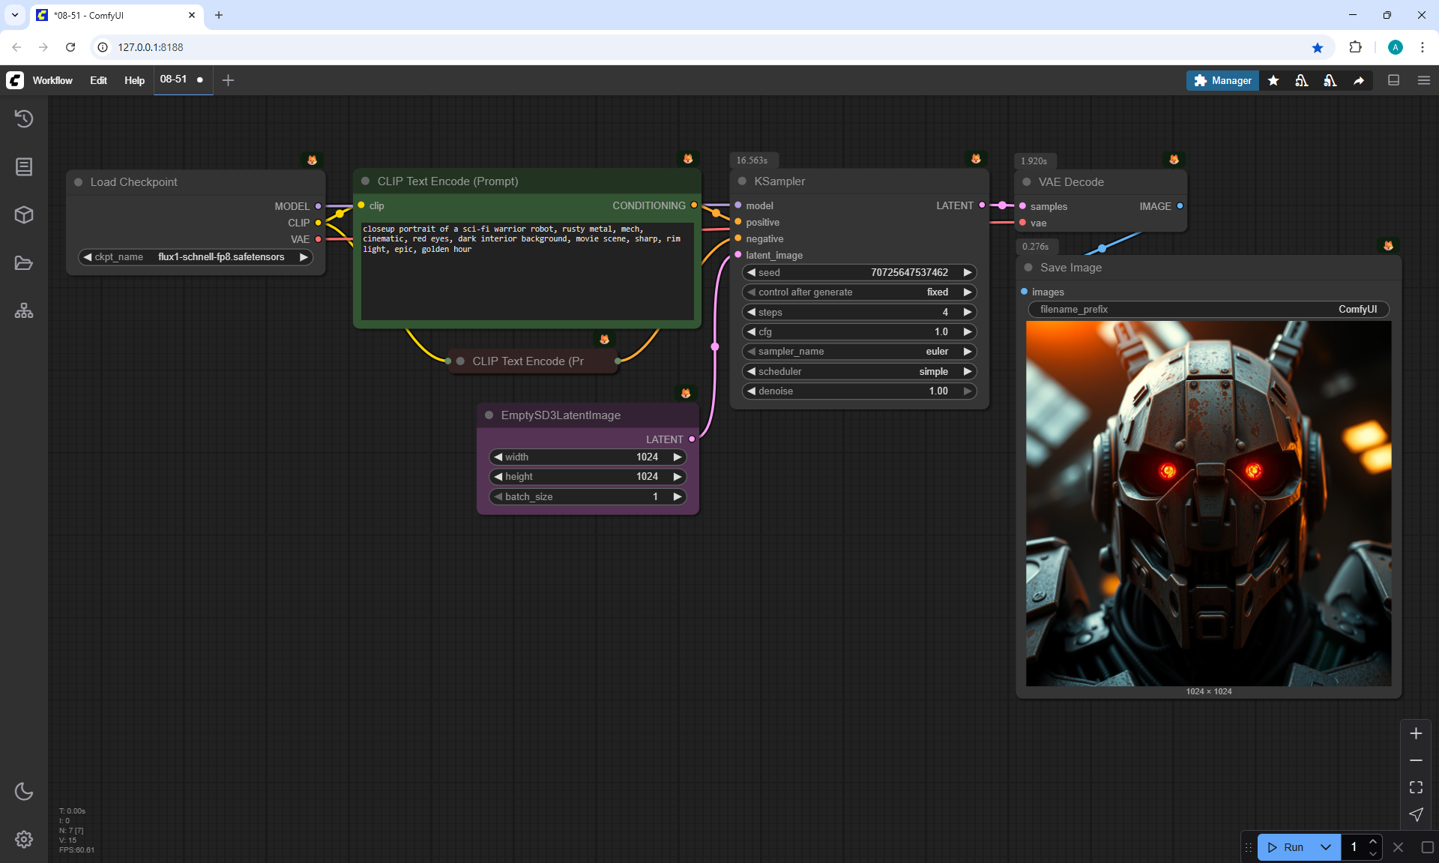Open the sampler_name euler combo
This screenshot has height=863, width=1439.
pyautogui.click(x=859, y=352)
